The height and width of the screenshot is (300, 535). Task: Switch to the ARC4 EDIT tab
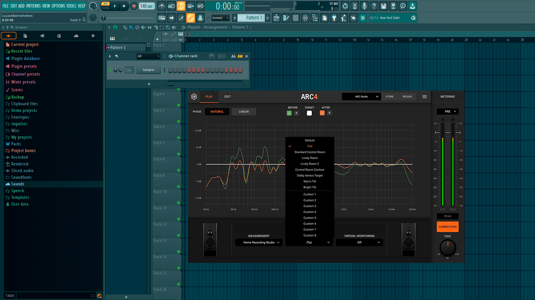point(228,96)
